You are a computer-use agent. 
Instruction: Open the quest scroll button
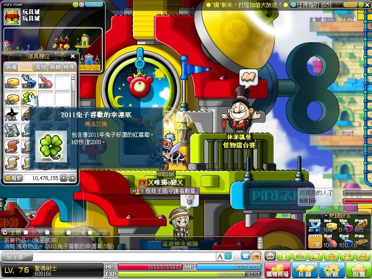point(316,256)
